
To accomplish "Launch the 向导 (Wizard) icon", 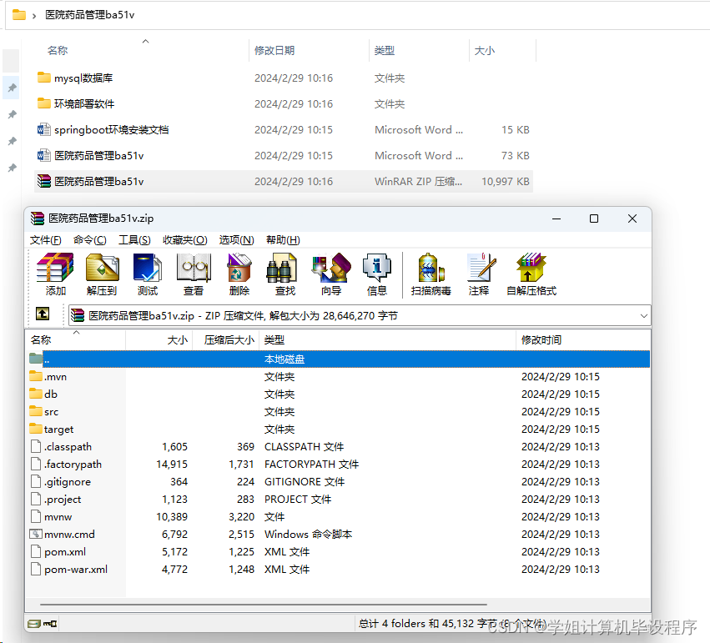I will [330, 274].
